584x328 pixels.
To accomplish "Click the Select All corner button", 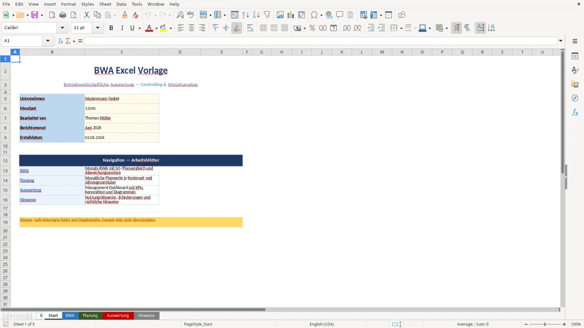I will tap(5, 52).
